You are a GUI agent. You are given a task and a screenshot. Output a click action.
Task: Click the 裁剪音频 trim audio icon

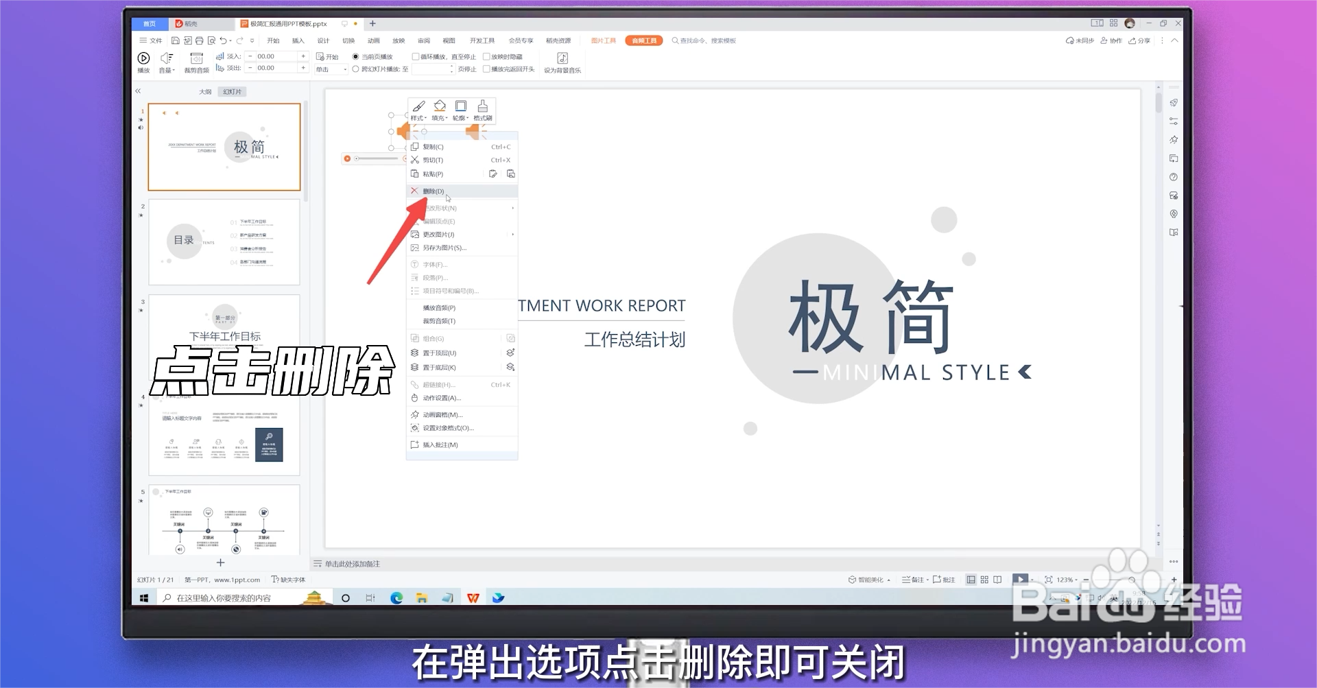click(x=196, y=58)
